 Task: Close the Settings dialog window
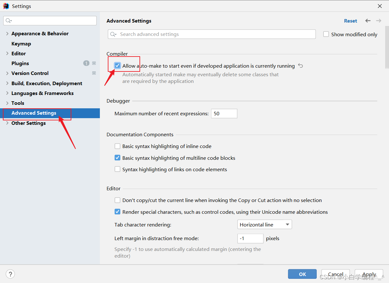tap(380, 6)
